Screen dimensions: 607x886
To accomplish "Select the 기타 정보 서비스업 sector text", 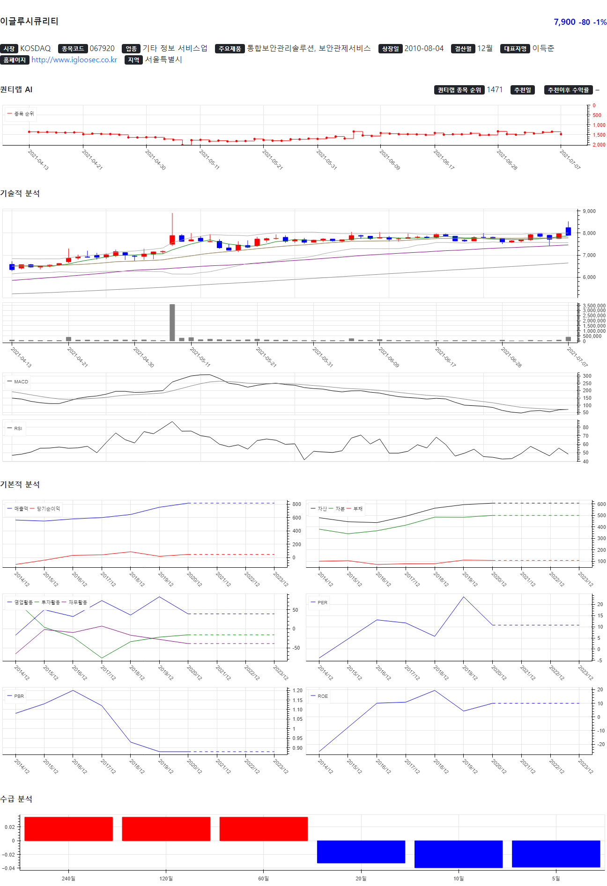I will point(175,48).
